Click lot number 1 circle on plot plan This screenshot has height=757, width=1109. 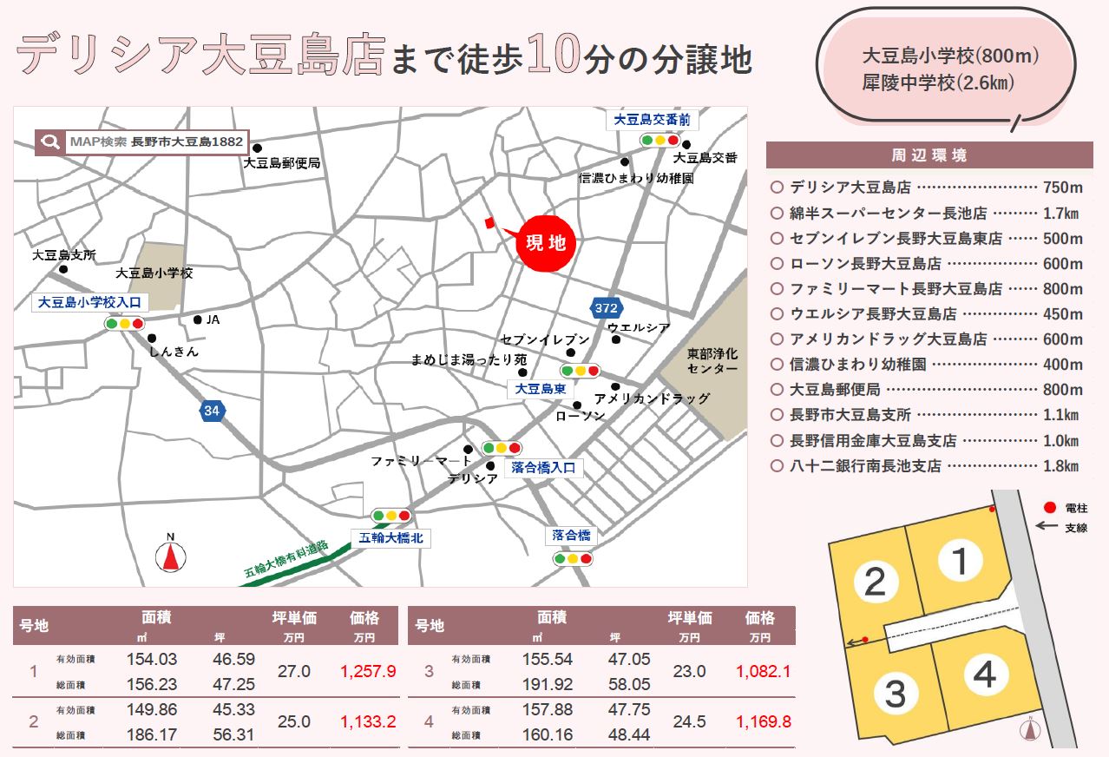click(960, 561)
